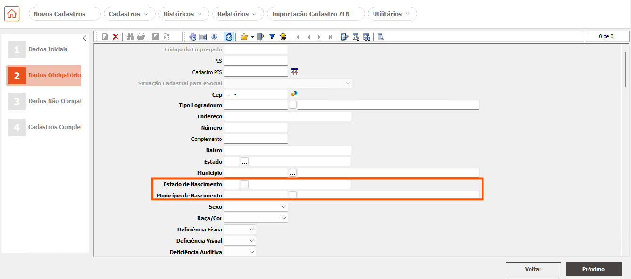Click the printer icon
The height and width of the screenshot is (279, 631).
tap(141, 37)
